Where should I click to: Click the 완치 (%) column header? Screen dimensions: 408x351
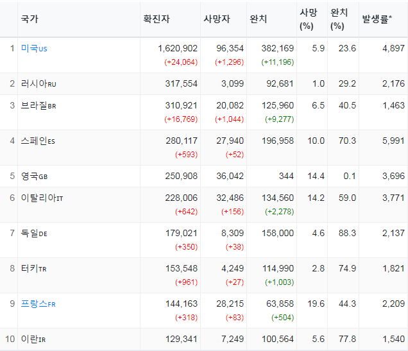point(339,19)
